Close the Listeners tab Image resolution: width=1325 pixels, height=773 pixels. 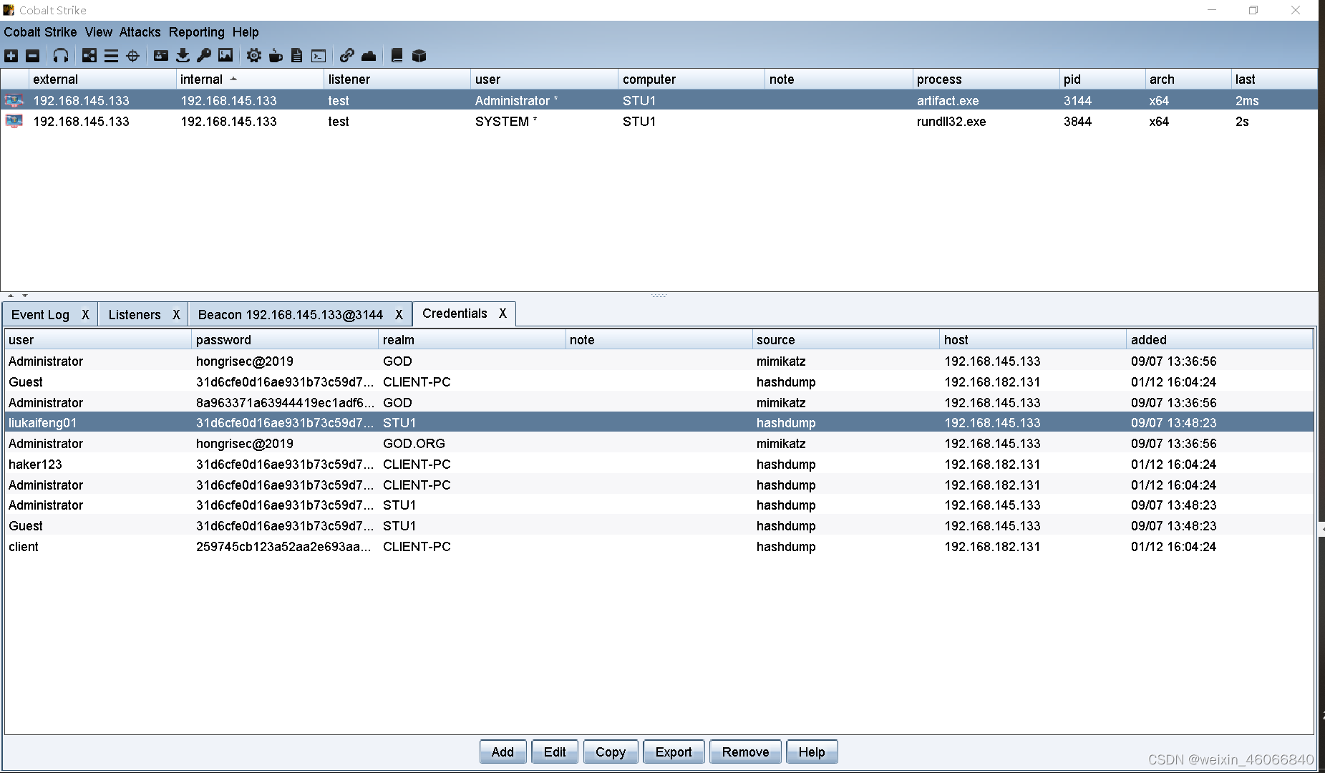tap(176, 315)
